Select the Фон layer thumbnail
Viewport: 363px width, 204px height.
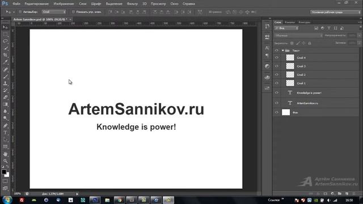tap(286, 112)
